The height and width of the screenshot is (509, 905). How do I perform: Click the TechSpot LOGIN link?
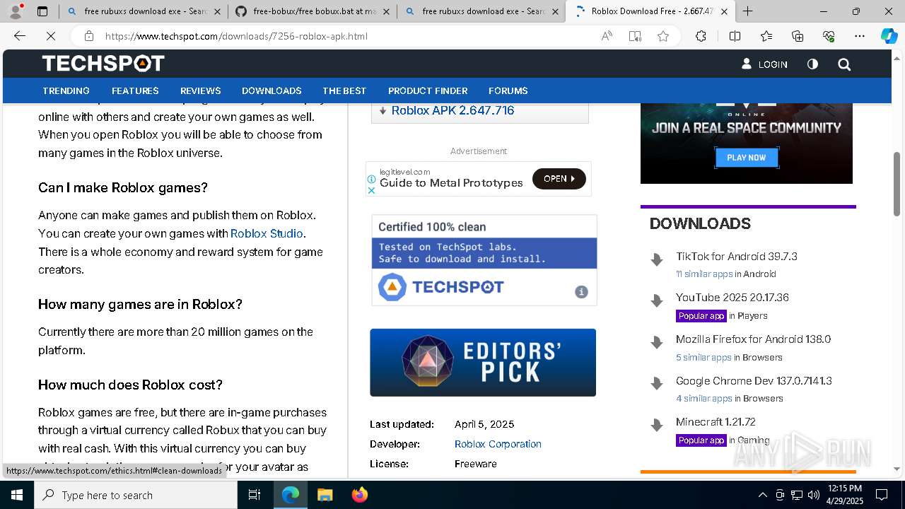[x=764, y=64]
